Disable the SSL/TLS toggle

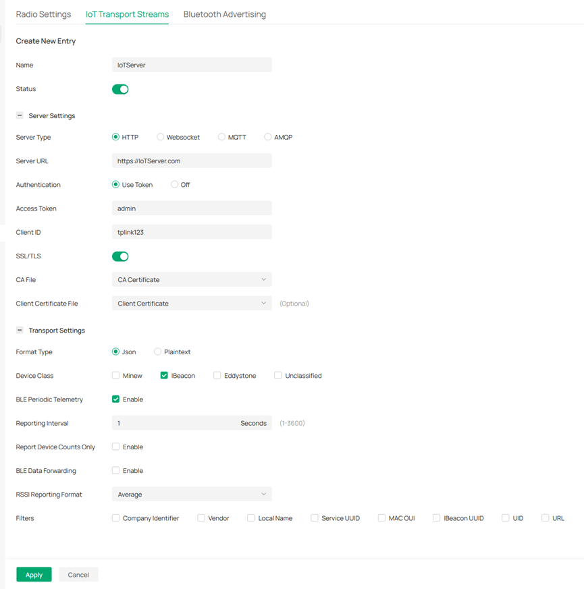[x=120, y=256]
